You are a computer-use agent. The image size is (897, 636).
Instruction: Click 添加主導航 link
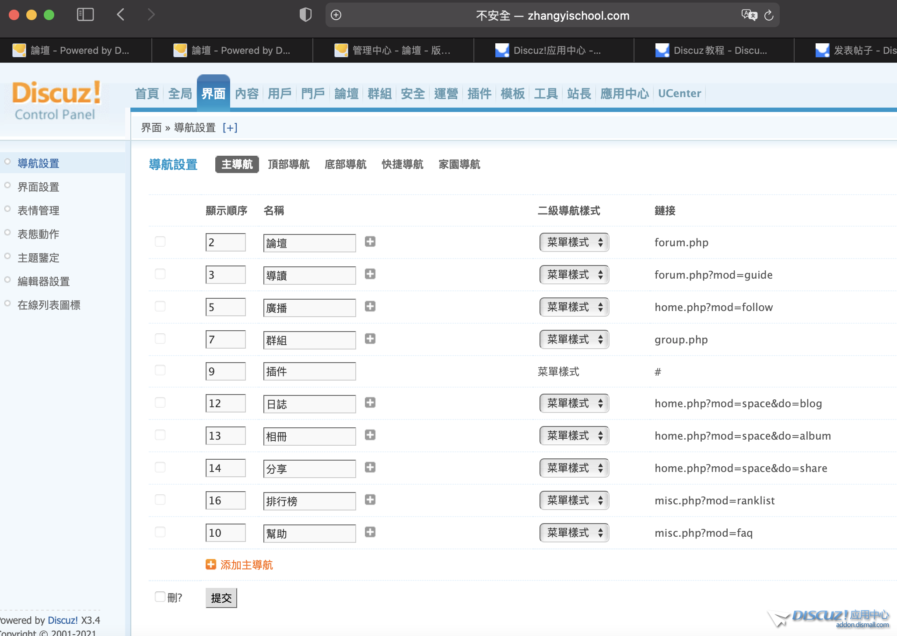[247, 565]
